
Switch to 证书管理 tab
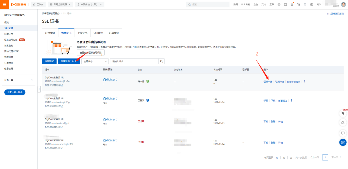pos(50,33)
